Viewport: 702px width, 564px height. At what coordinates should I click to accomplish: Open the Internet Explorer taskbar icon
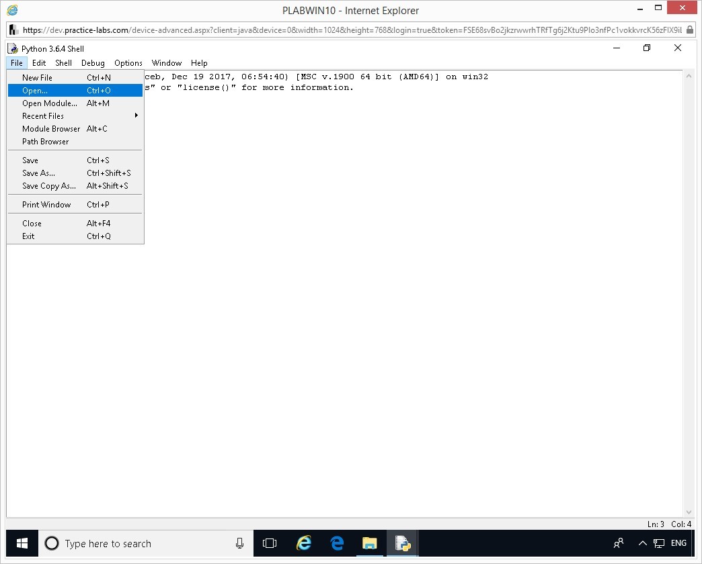click(x=303, y=543)
